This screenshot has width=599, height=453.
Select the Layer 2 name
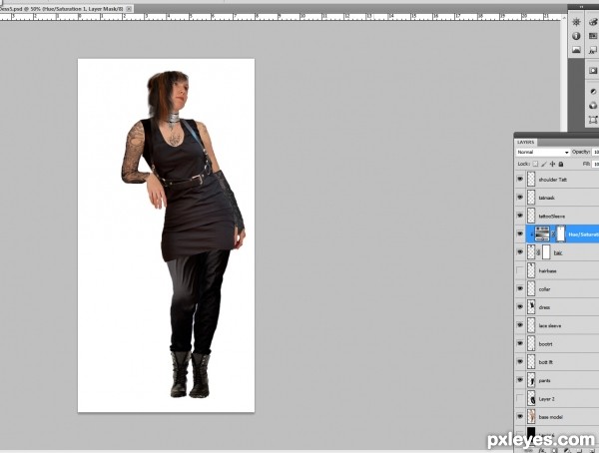pyautogui.click(x=546, y=399)
